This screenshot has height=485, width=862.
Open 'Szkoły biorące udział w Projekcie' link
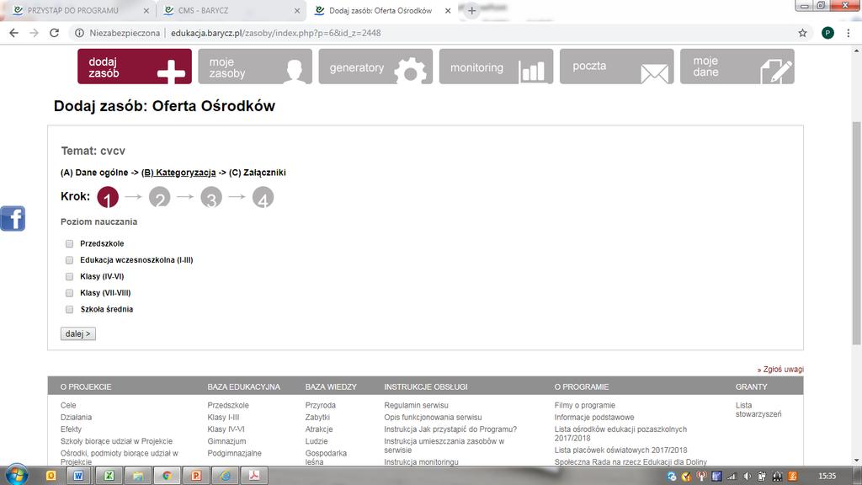tap(116, 441)
